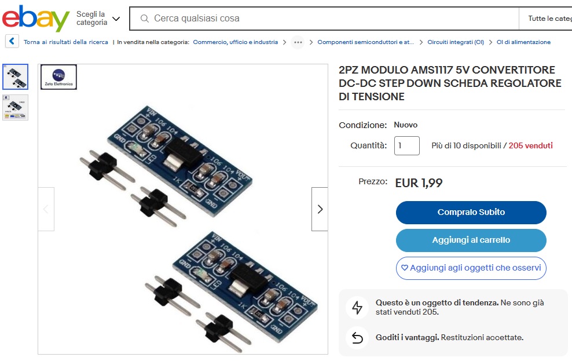Click the lightning bolt trending icon

point(357,307)
